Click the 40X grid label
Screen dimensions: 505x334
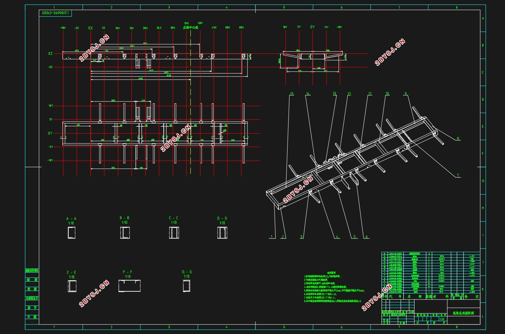(200, 23)
